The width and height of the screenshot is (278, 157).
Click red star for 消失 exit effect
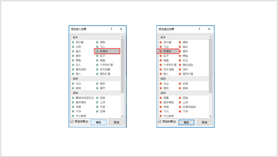pyautogui.click(x=180, y=69)
